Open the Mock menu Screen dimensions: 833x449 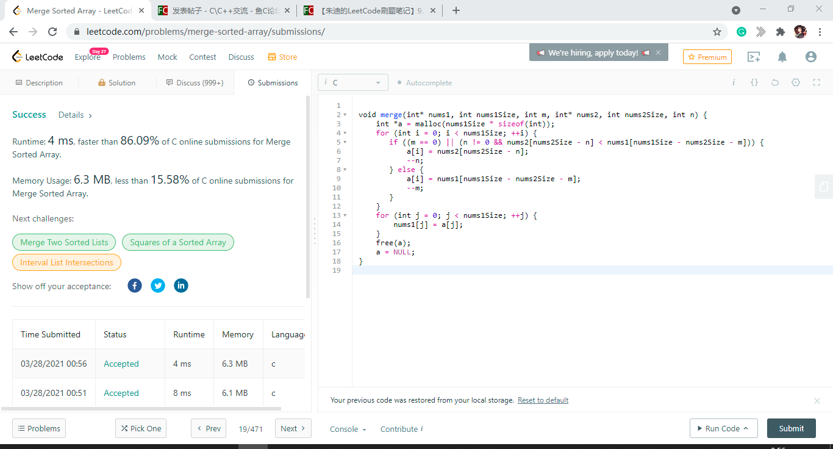[x=167, y=57]
